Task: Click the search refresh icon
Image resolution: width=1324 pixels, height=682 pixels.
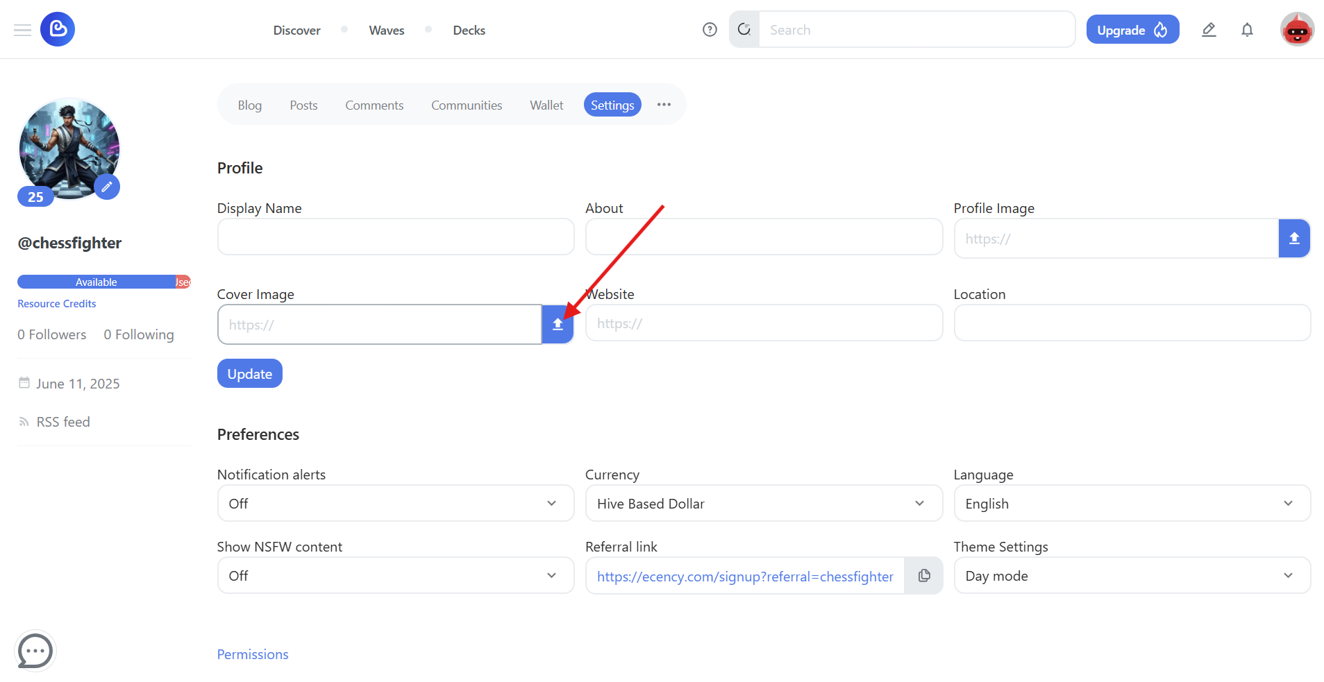Action: tap(744, 29)
